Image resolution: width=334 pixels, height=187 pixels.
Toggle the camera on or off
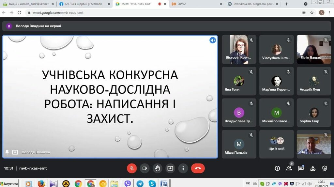144,168
